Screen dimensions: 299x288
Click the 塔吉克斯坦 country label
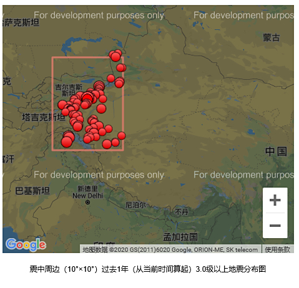[x=44, y=117]
